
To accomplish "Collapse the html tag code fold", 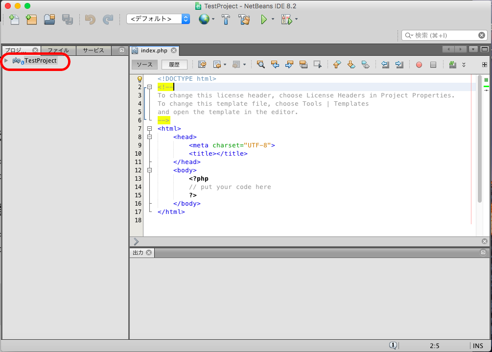I will 150,129.
